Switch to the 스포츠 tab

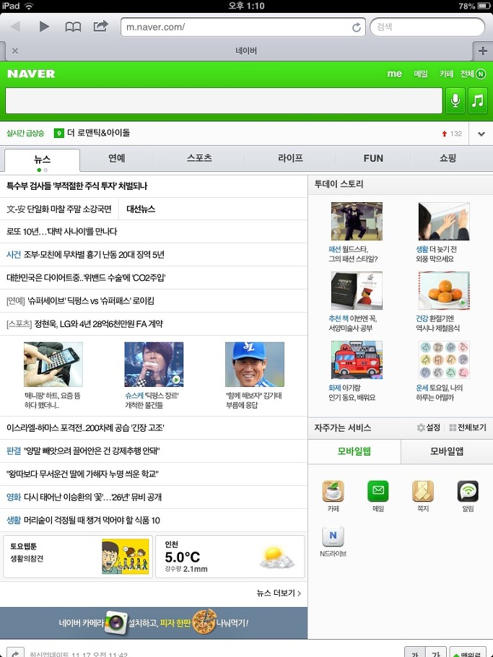(x=199, y=158)
